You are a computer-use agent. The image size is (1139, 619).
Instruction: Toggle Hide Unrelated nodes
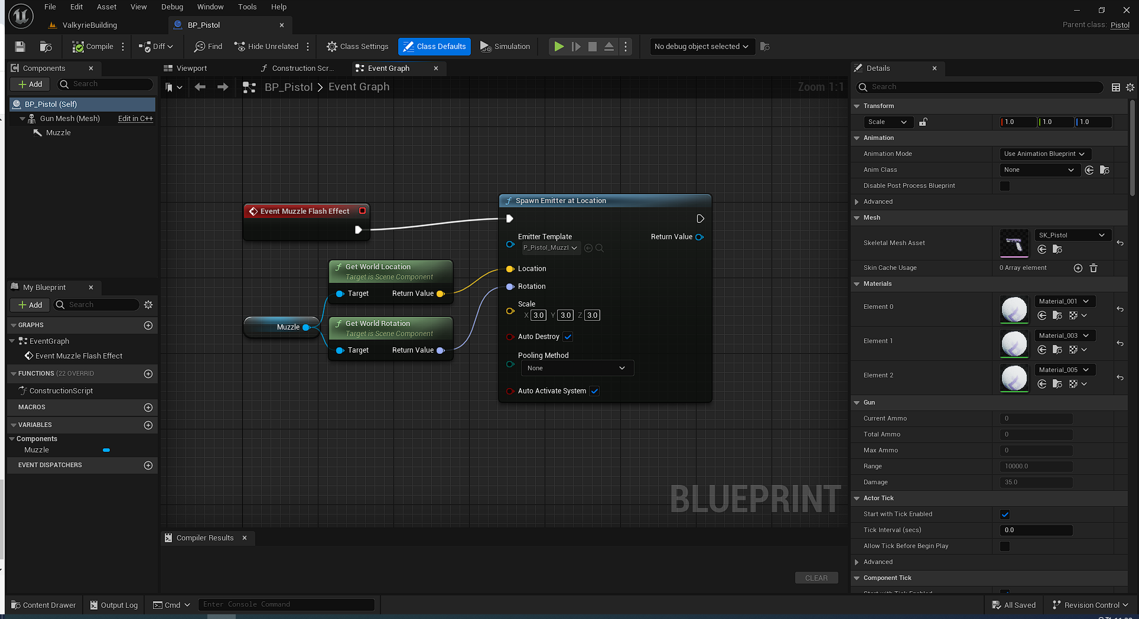(266, 47)
